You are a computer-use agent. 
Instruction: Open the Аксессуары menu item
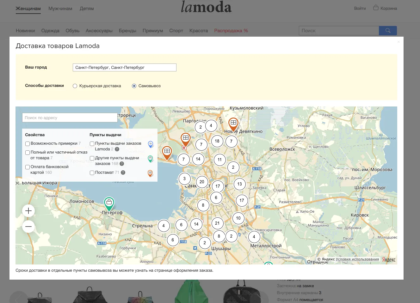point(99,31)
